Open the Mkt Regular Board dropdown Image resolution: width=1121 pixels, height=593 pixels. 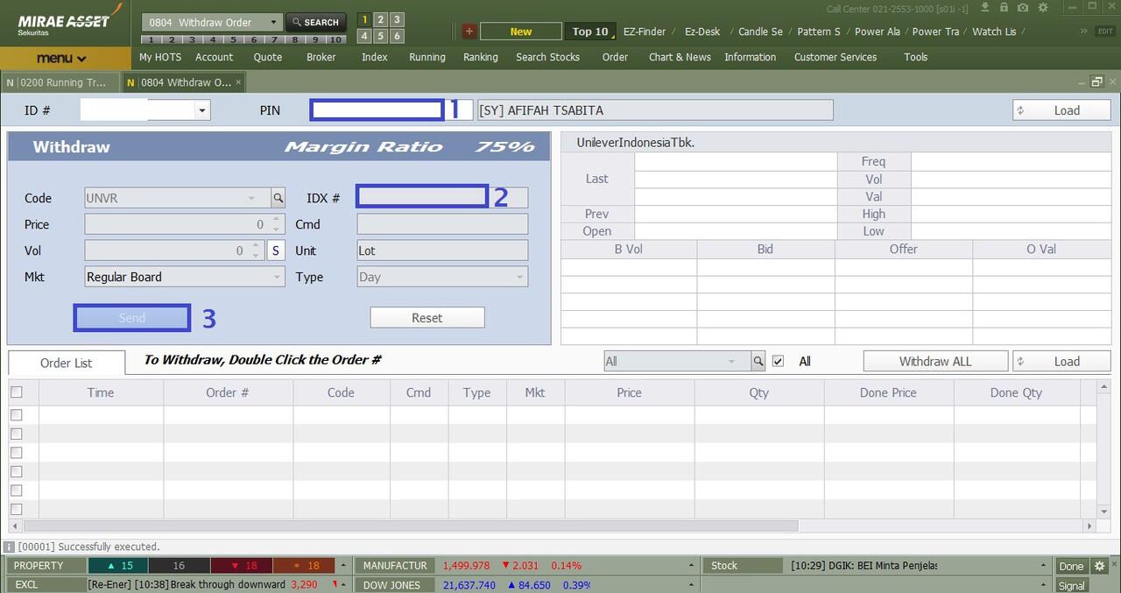coord(278,277)
